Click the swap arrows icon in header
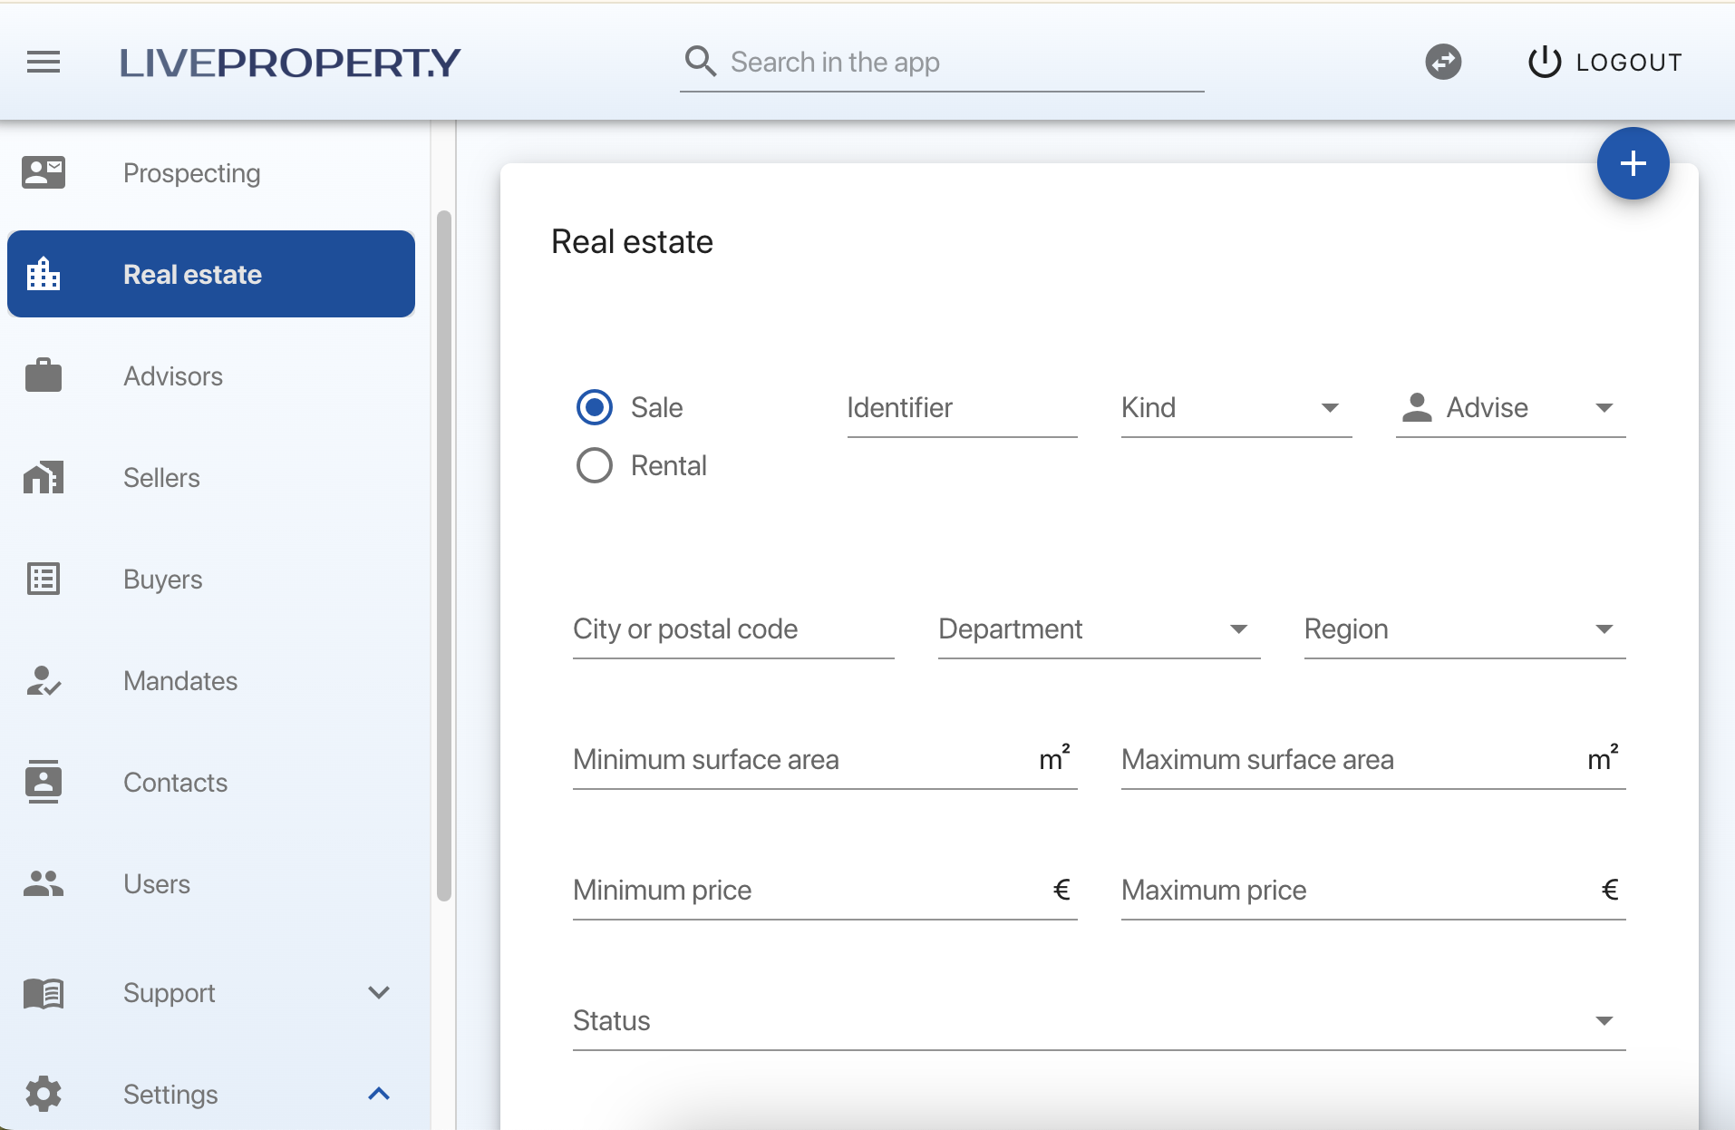The image size is (1735, 1130). [1443, 63]
